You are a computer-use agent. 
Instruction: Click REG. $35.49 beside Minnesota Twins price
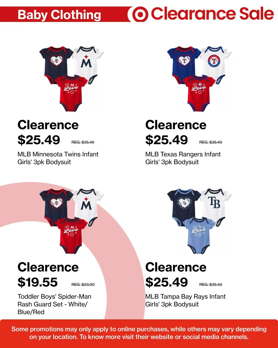83,142
